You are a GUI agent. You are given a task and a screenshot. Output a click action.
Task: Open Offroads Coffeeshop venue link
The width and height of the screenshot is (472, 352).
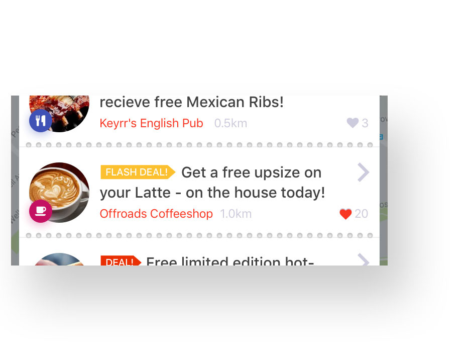pyautogui.click(x=156, y=214)
